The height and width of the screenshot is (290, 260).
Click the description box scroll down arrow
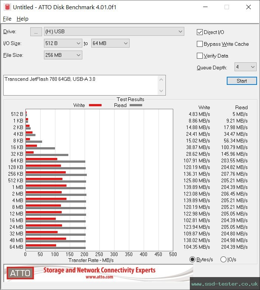161,91
